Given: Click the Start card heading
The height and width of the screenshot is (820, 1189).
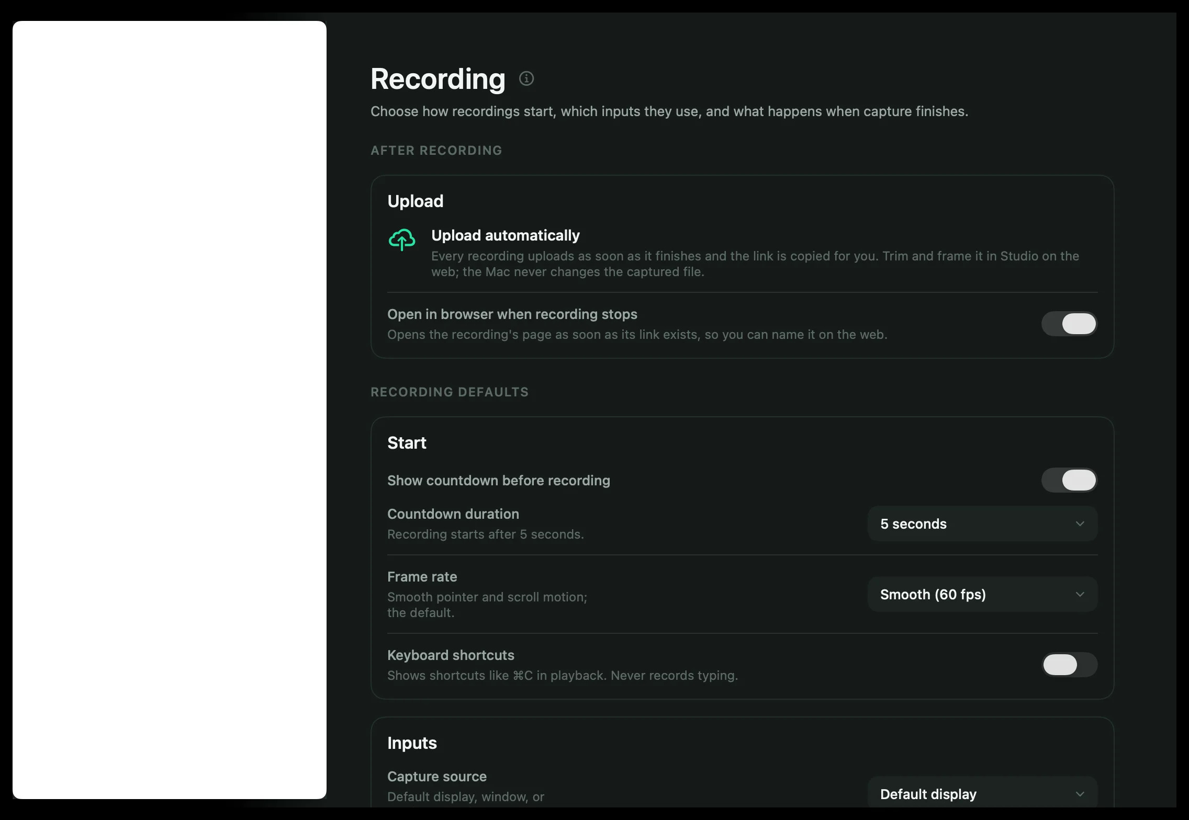Looking at the screenshot, I should pyautogui.click(x=407, y=443).
